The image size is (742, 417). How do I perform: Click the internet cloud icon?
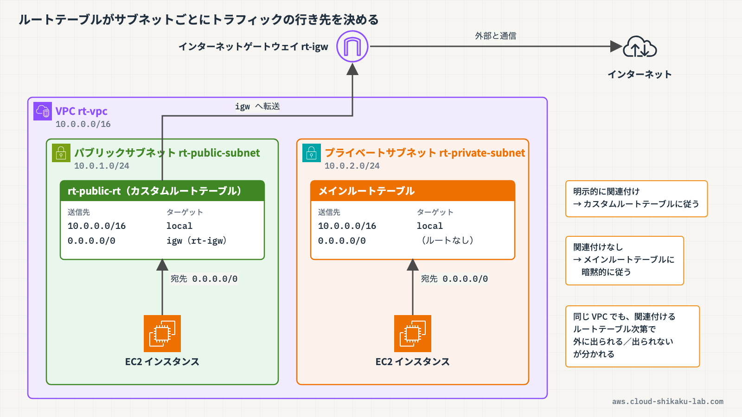[x=640, y=46]
